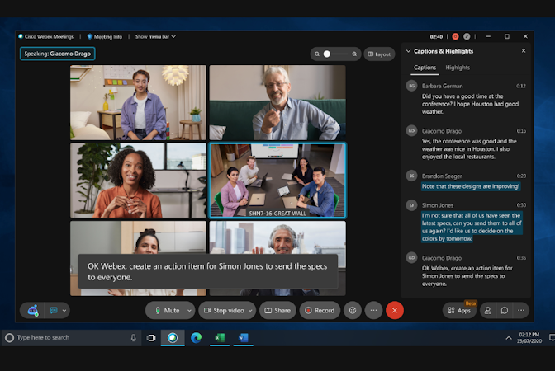The width and height of the screenshot is (555, 371).
Task: Show hidden system tray icons
Action: (509, 338)
